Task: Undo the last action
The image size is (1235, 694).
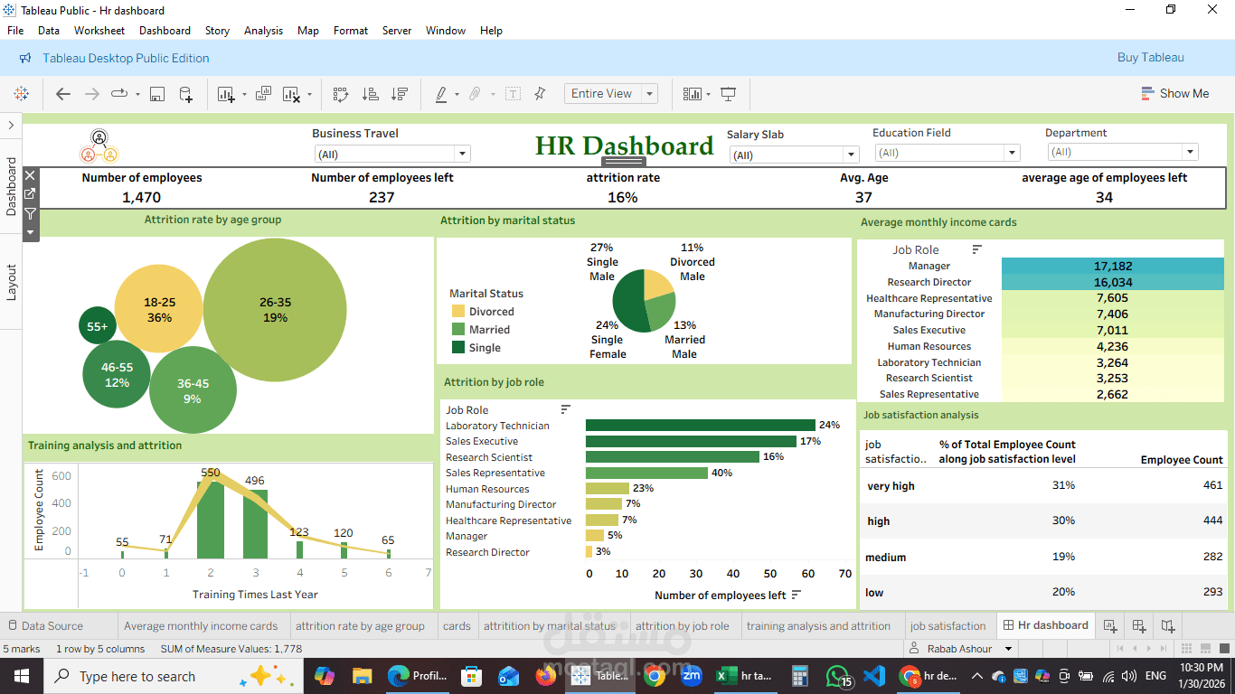Action: [x=62, y=93]
